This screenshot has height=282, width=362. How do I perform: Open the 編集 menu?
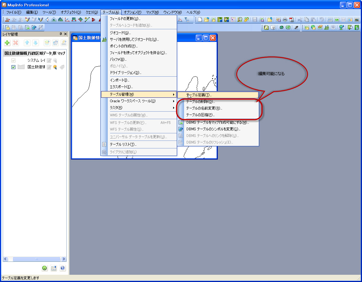click(x=32, y=12)
